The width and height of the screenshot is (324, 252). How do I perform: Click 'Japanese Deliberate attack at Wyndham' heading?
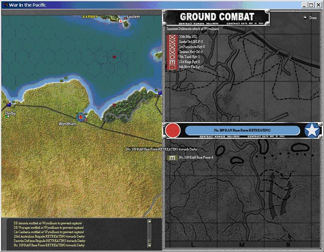193,29
